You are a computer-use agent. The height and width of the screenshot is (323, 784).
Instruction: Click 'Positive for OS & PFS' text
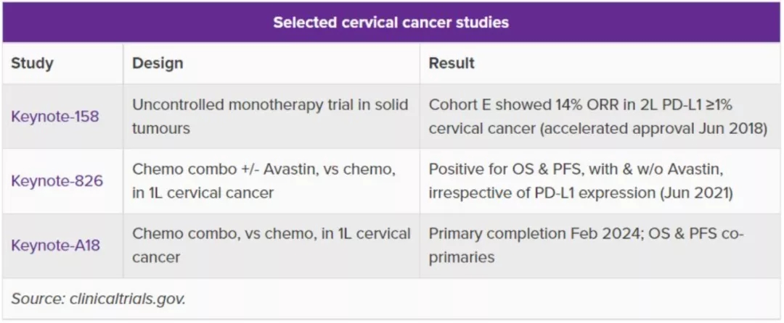pos(499,169)
